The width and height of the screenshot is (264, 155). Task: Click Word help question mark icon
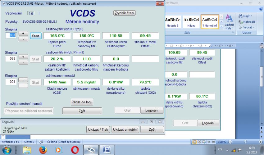[x=261, y=9]
